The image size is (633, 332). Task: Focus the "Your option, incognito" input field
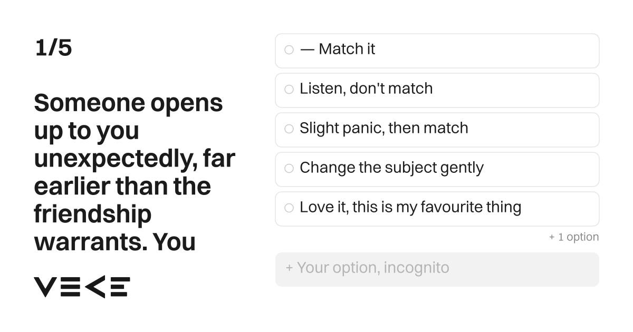click(437, 269)
